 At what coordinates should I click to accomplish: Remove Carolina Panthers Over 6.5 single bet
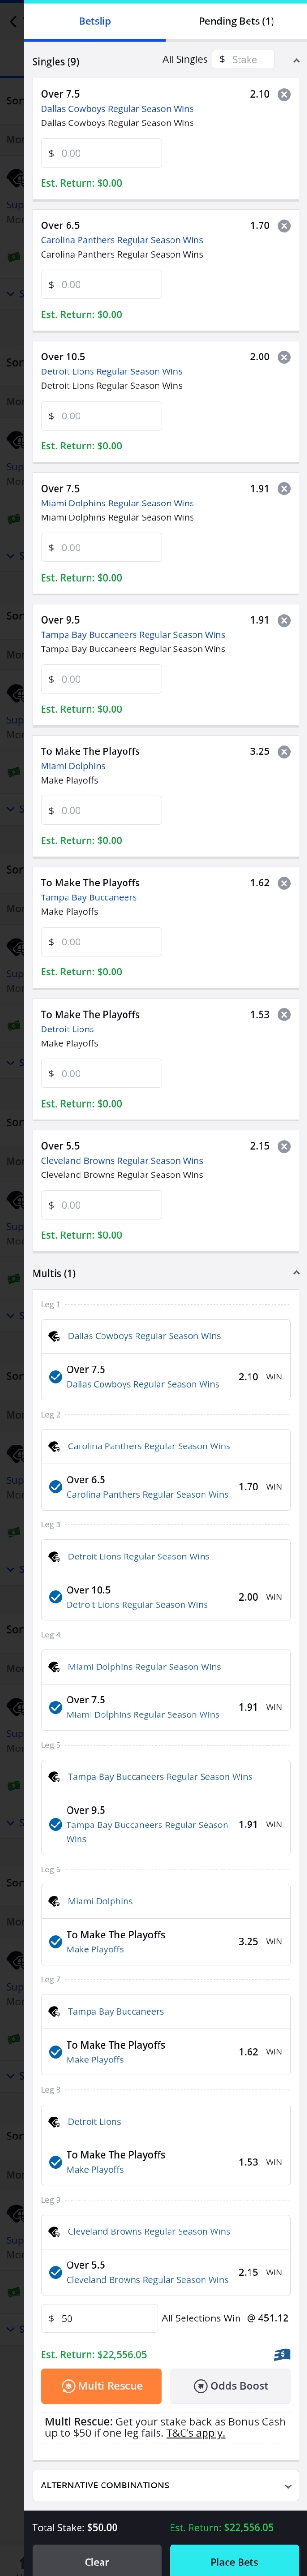point(284,226)
